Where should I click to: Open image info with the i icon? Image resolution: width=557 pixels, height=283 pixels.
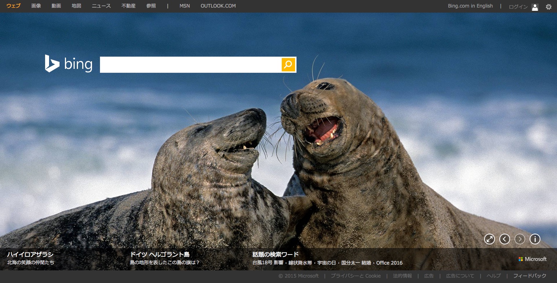click(x=535, y=239)
